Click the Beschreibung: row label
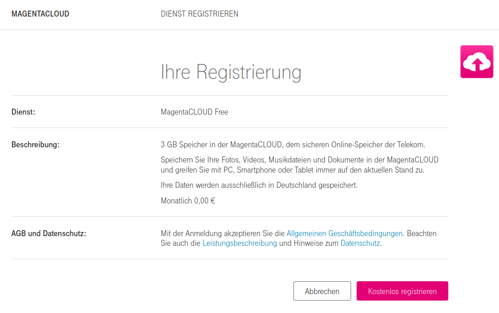Viewport: 499px width, 313px height. point(35,145)
